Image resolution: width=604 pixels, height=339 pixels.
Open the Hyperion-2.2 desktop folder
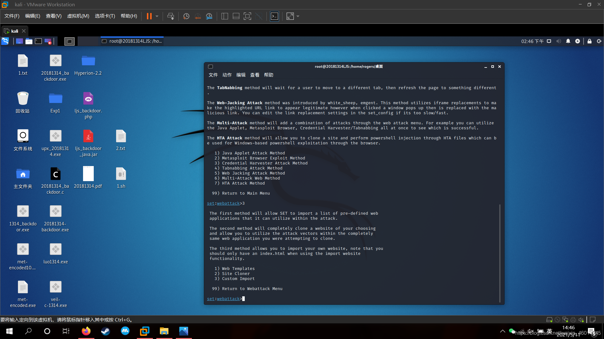point(88,61)
